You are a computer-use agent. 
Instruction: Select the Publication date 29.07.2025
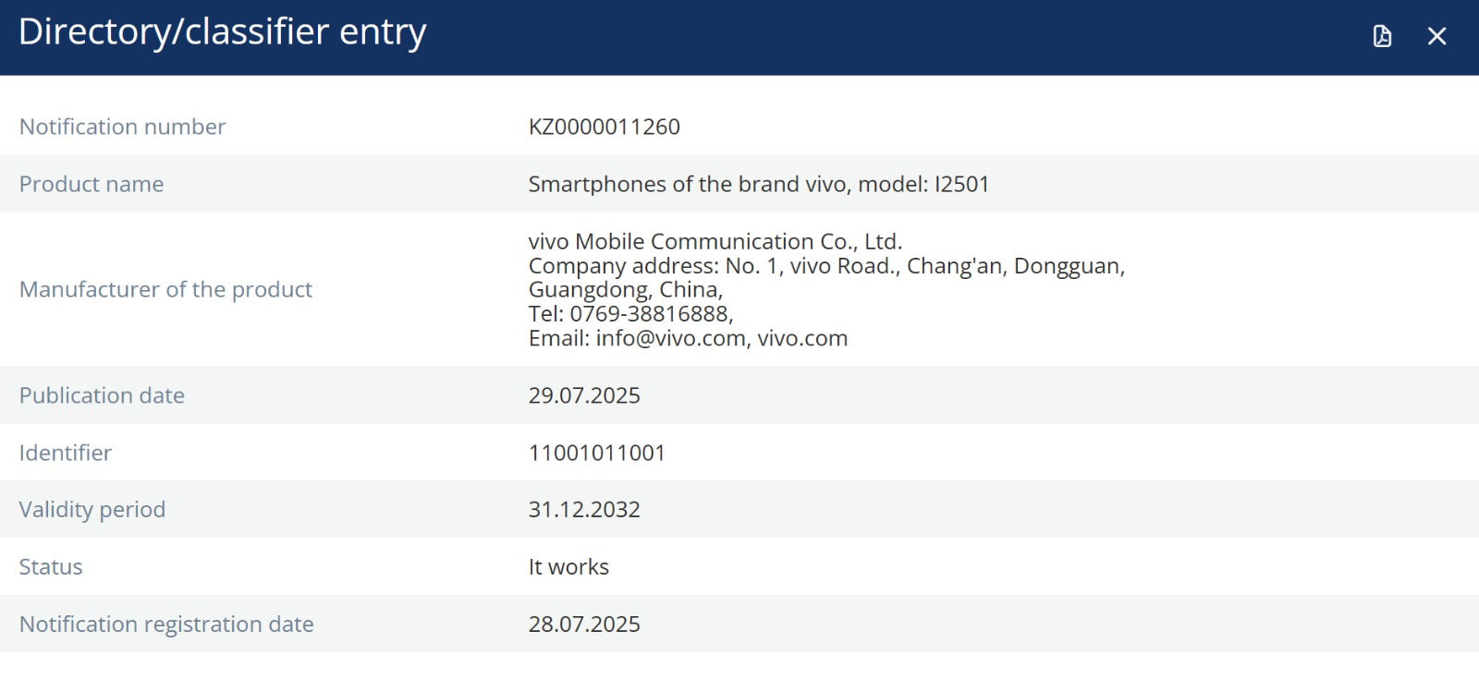(x=584, y=395)
